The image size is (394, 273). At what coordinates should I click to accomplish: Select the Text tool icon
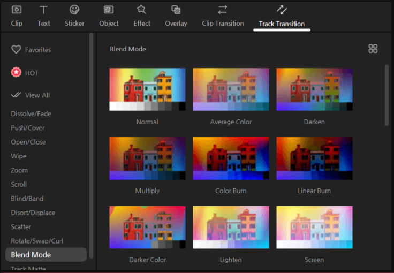pyautogui.click(x=44, y=10)
